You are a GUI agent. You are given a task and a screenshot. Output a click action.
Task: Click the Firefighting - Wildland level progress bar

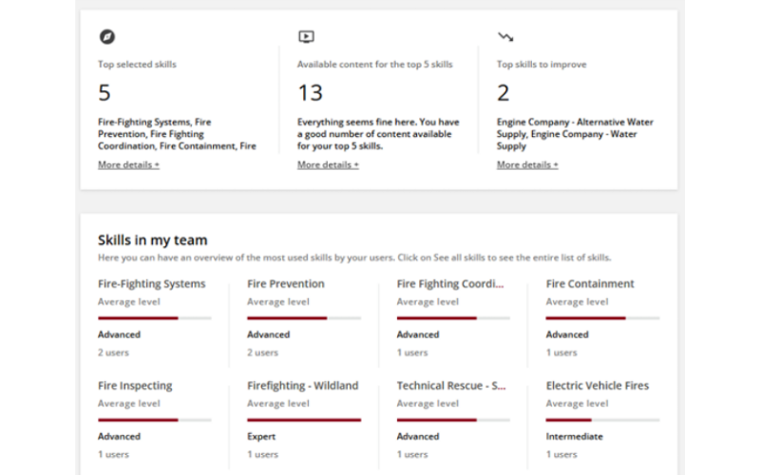point(304,420)
